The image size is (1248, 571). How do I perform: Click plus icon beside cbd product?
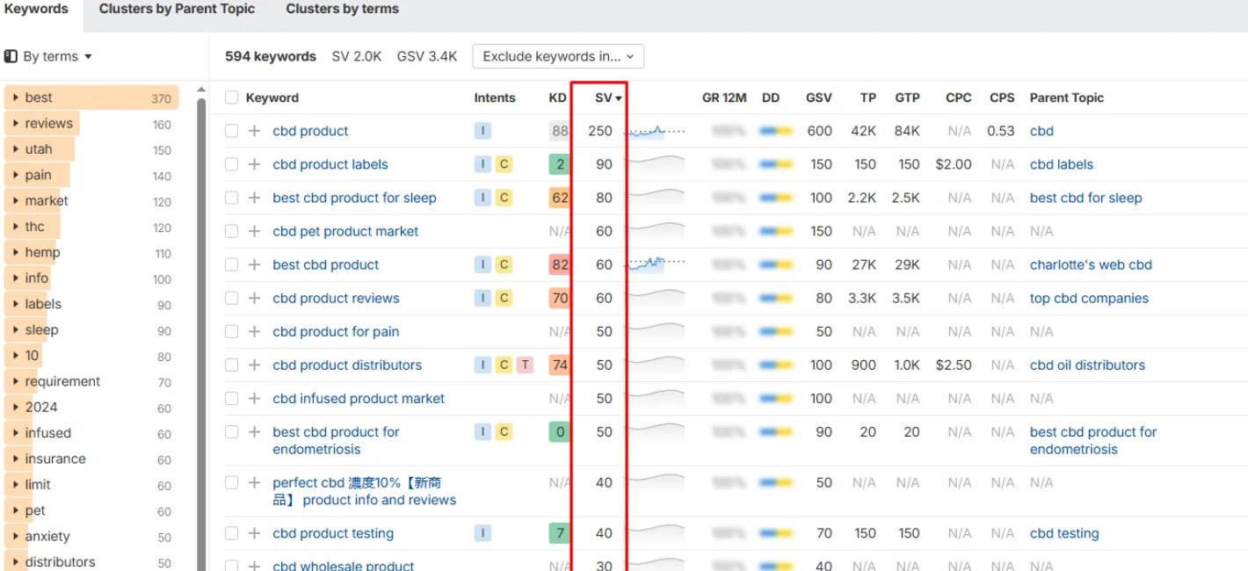(x=254, y=131)
